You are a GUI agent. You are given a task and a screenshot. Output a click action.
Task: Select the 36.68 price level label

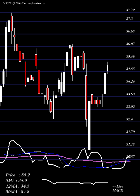coord(130,31)
